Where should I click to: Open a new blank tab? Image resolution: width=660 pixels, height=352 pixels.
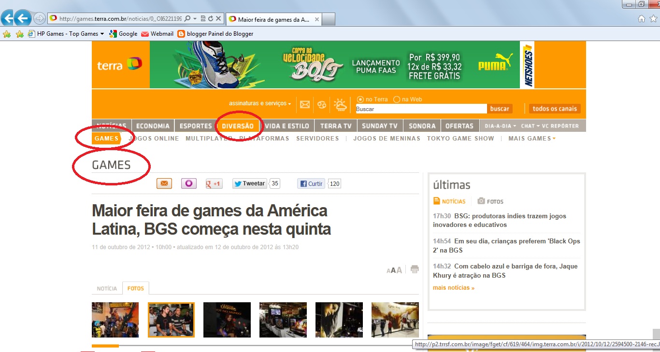[329, 19]
